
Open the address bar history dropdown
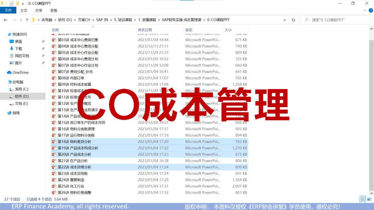tap(286, 20)
